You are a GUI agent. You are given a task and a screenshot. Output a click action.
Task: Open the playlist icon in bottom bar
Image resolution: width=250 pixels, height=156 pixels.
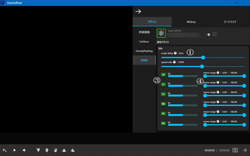point(4,150)
